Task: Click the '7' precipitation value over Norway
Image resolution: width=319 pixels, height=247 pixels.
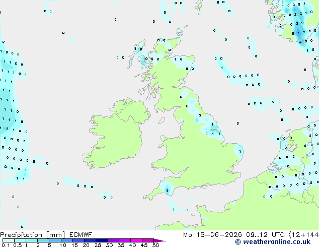Action: (298, 33)
